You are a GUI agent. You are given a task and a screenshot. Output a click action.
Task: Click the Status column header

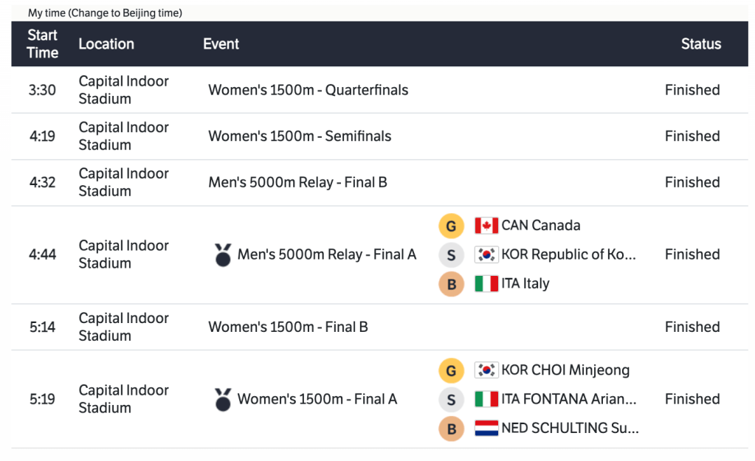pyautogui.click(x=700, y=44)
